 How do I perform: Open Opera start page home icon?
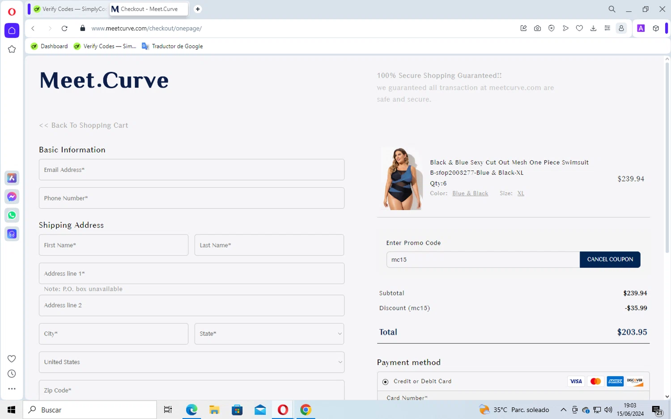point(12,30)
